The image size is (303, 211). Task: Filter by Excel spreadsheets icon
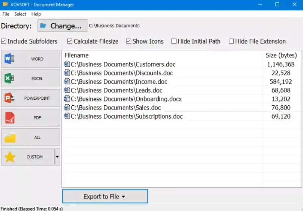pyautogui.click(x=9, y=78)
